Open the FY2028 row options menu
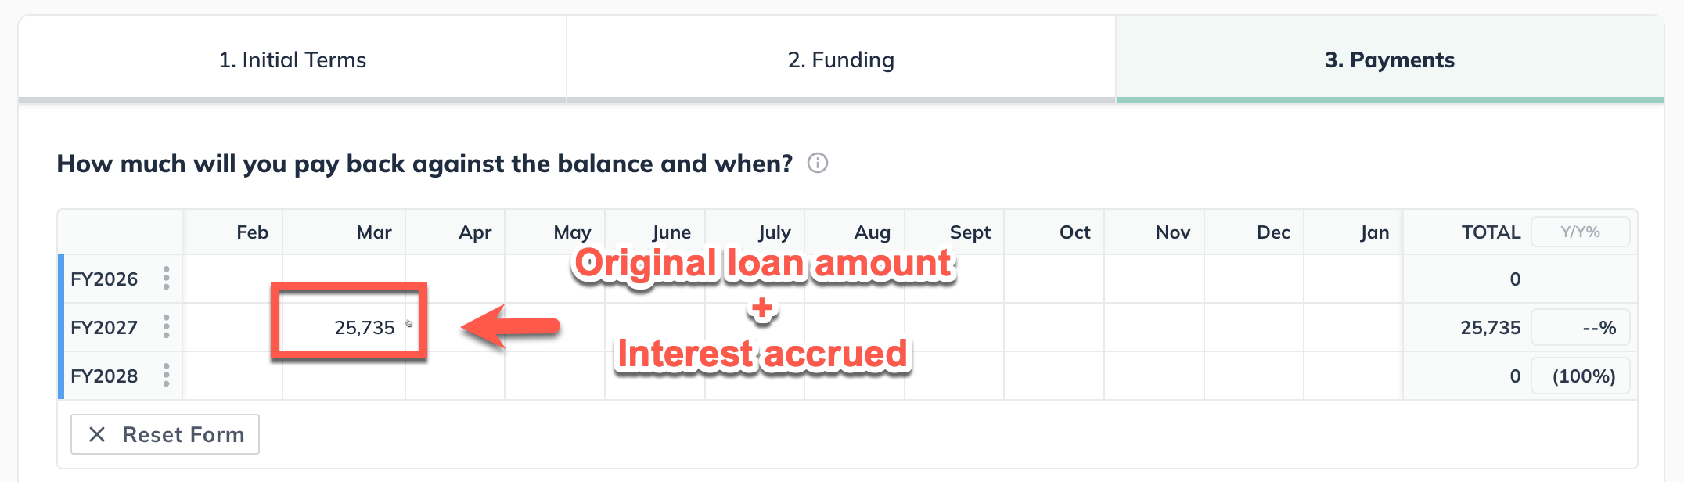The image size is (1684, 482). coord(164,375)
